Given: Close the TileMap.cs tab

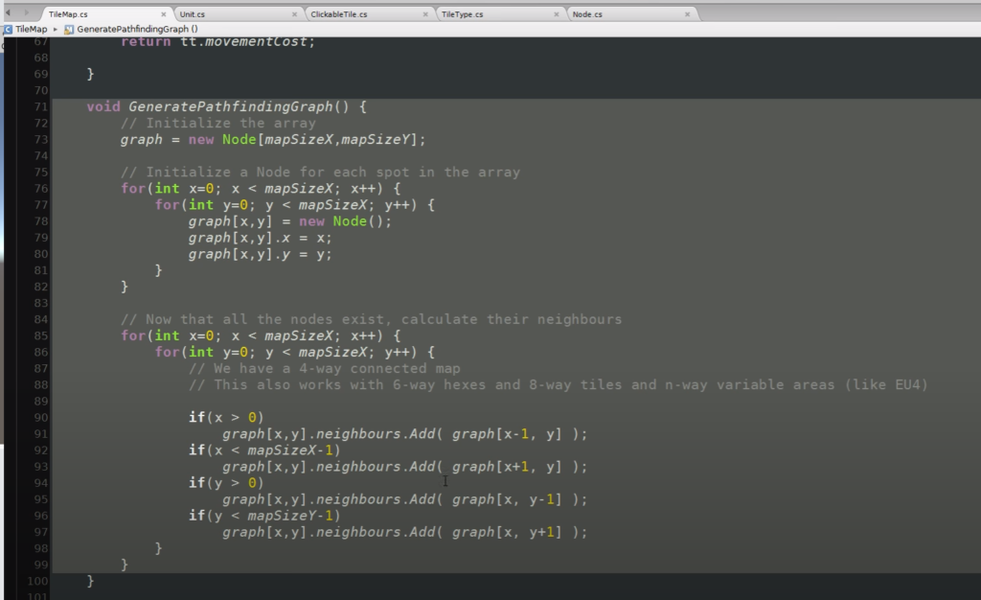Looking at the screenshot, I should tap(164, 13).
